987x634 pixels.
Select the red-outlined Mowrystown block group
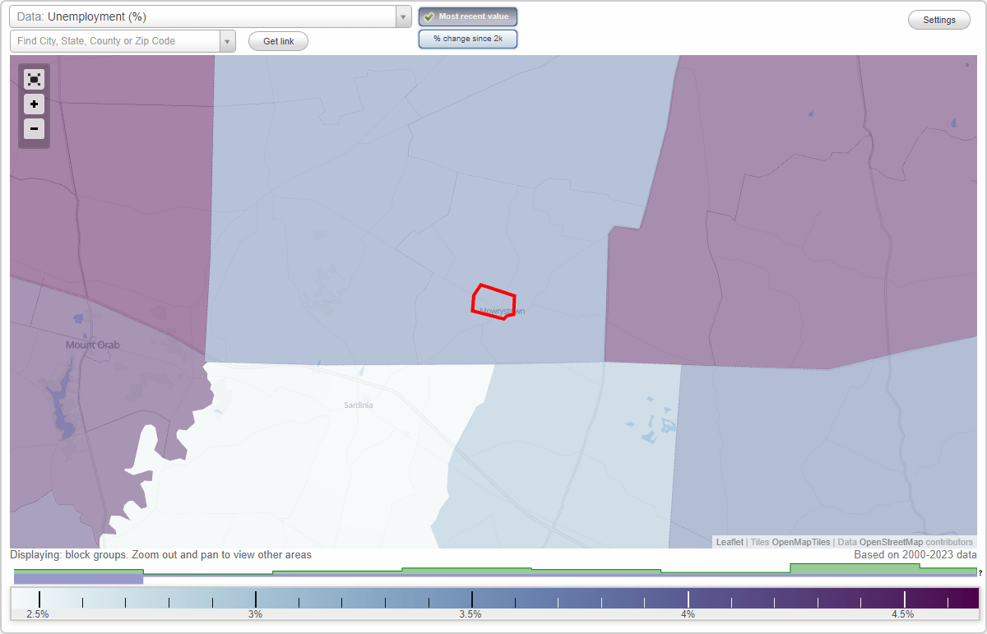493,303
